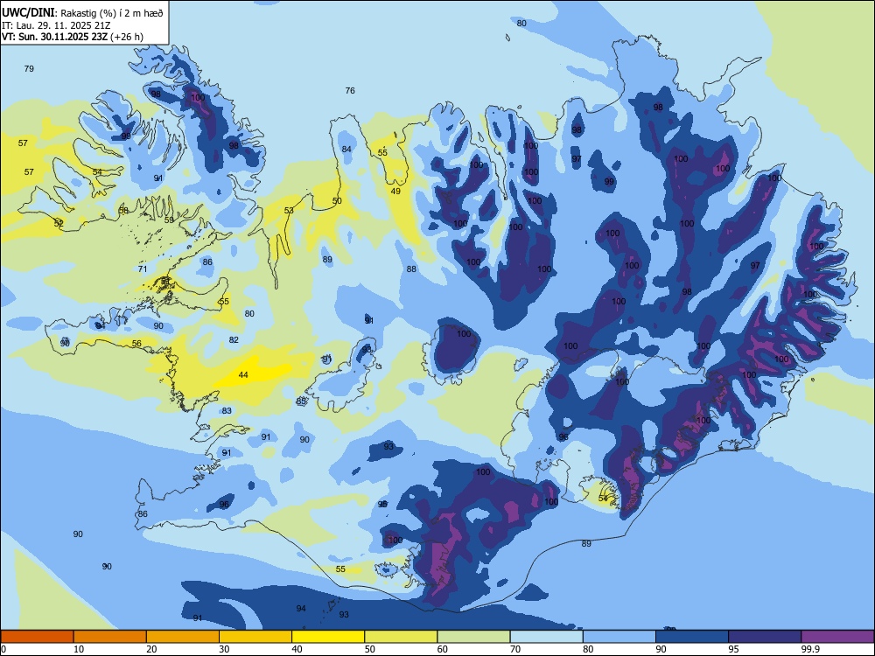Viewport: 875px width, 656px height.
Task: Click the humidity value 53 on the map
Action: click(x=289, y=210)
